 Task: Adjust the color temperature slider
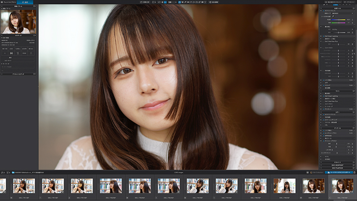pyautogui.click(x=339, y=20)
